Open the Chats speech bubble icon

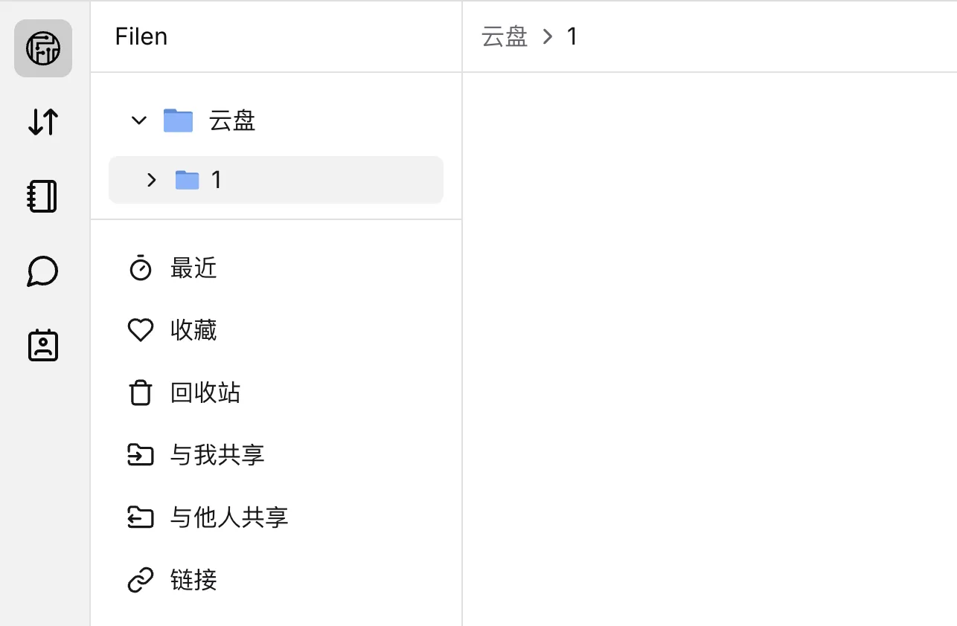tap(43, 271)
